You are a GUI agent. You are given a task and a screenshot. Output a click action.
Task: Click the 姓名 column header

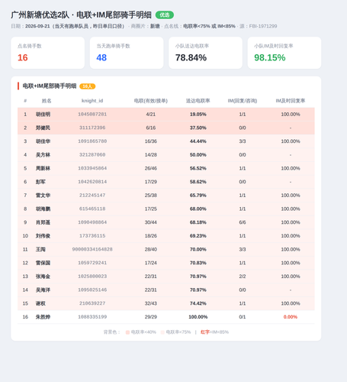(47, 101)
